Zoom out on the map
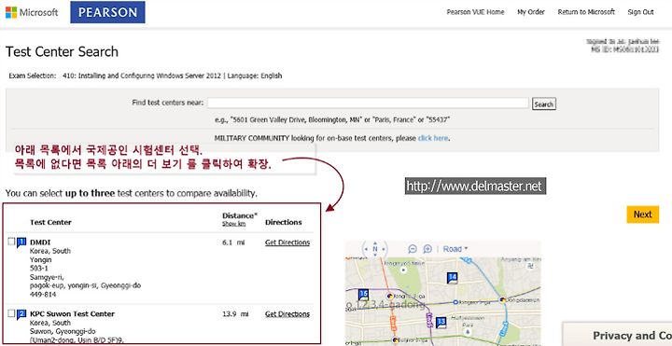This screenshot has height=346, width=672. click(413, 249)
